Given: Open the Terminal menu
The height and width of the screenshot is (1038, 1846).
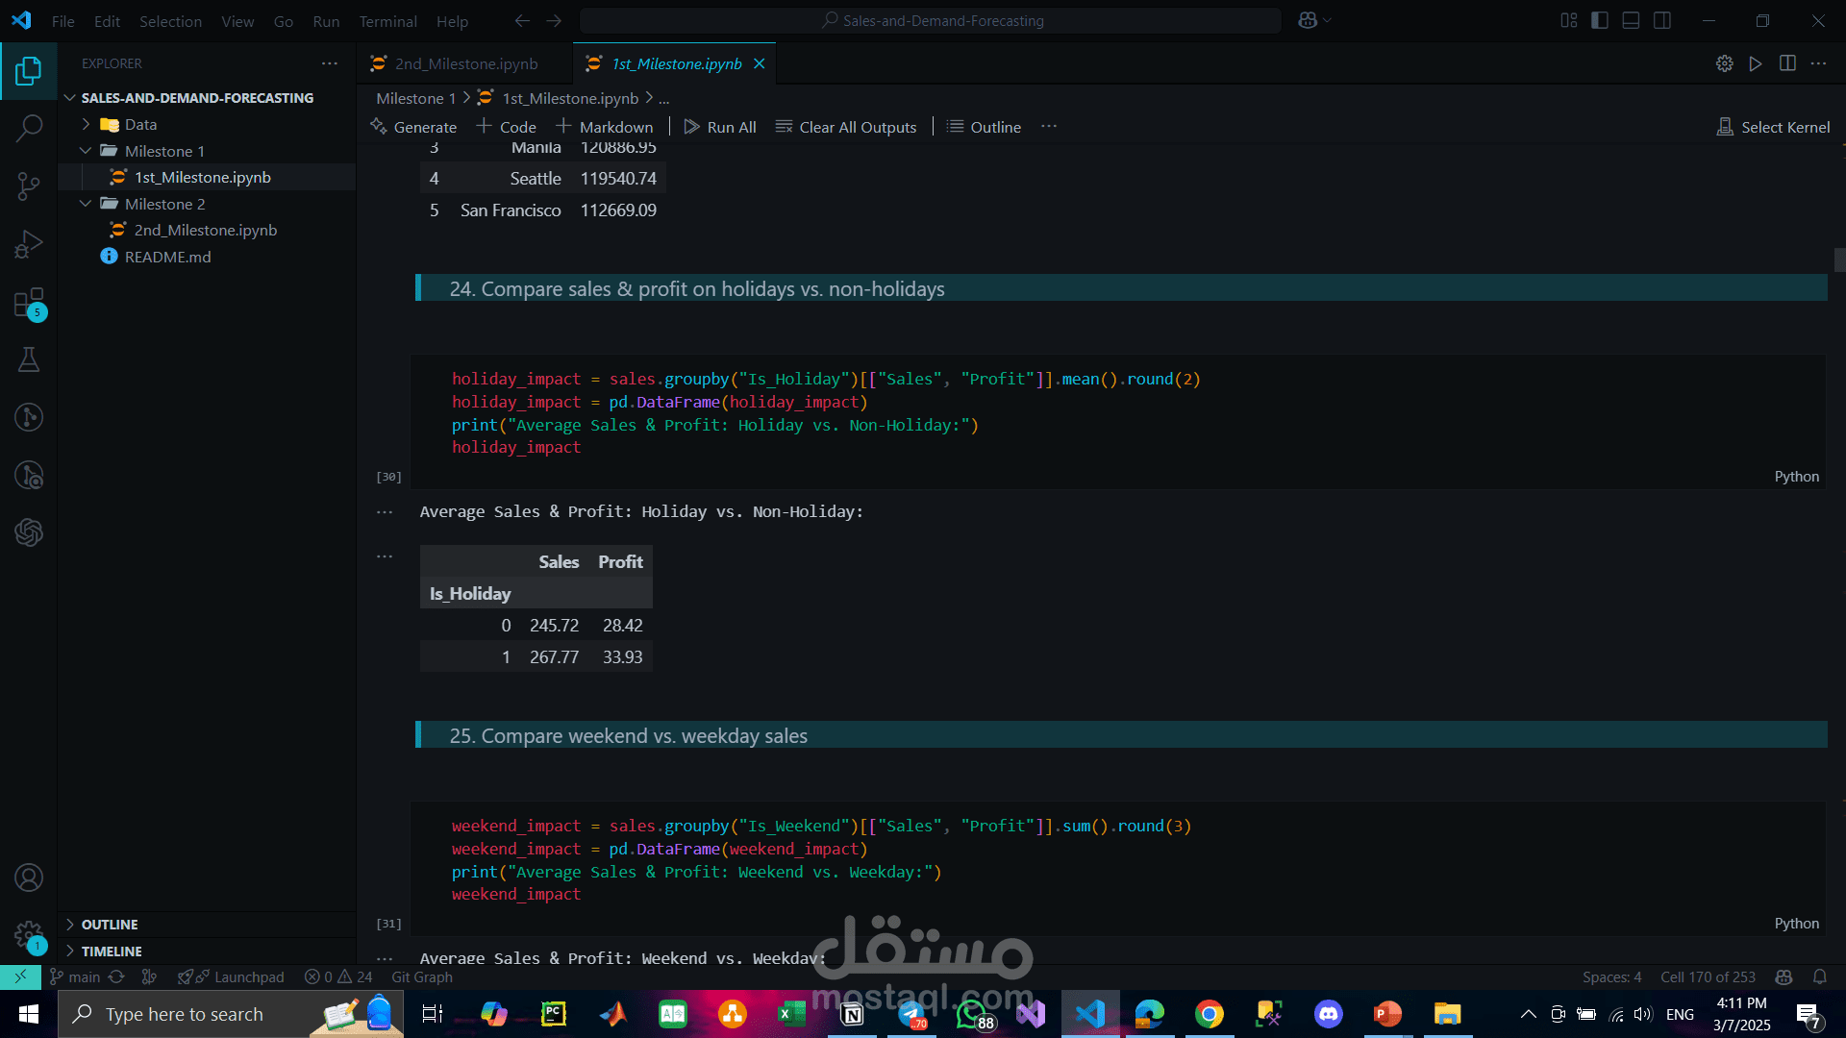Looking at the screenshot, I should click(x=387, y=21).
